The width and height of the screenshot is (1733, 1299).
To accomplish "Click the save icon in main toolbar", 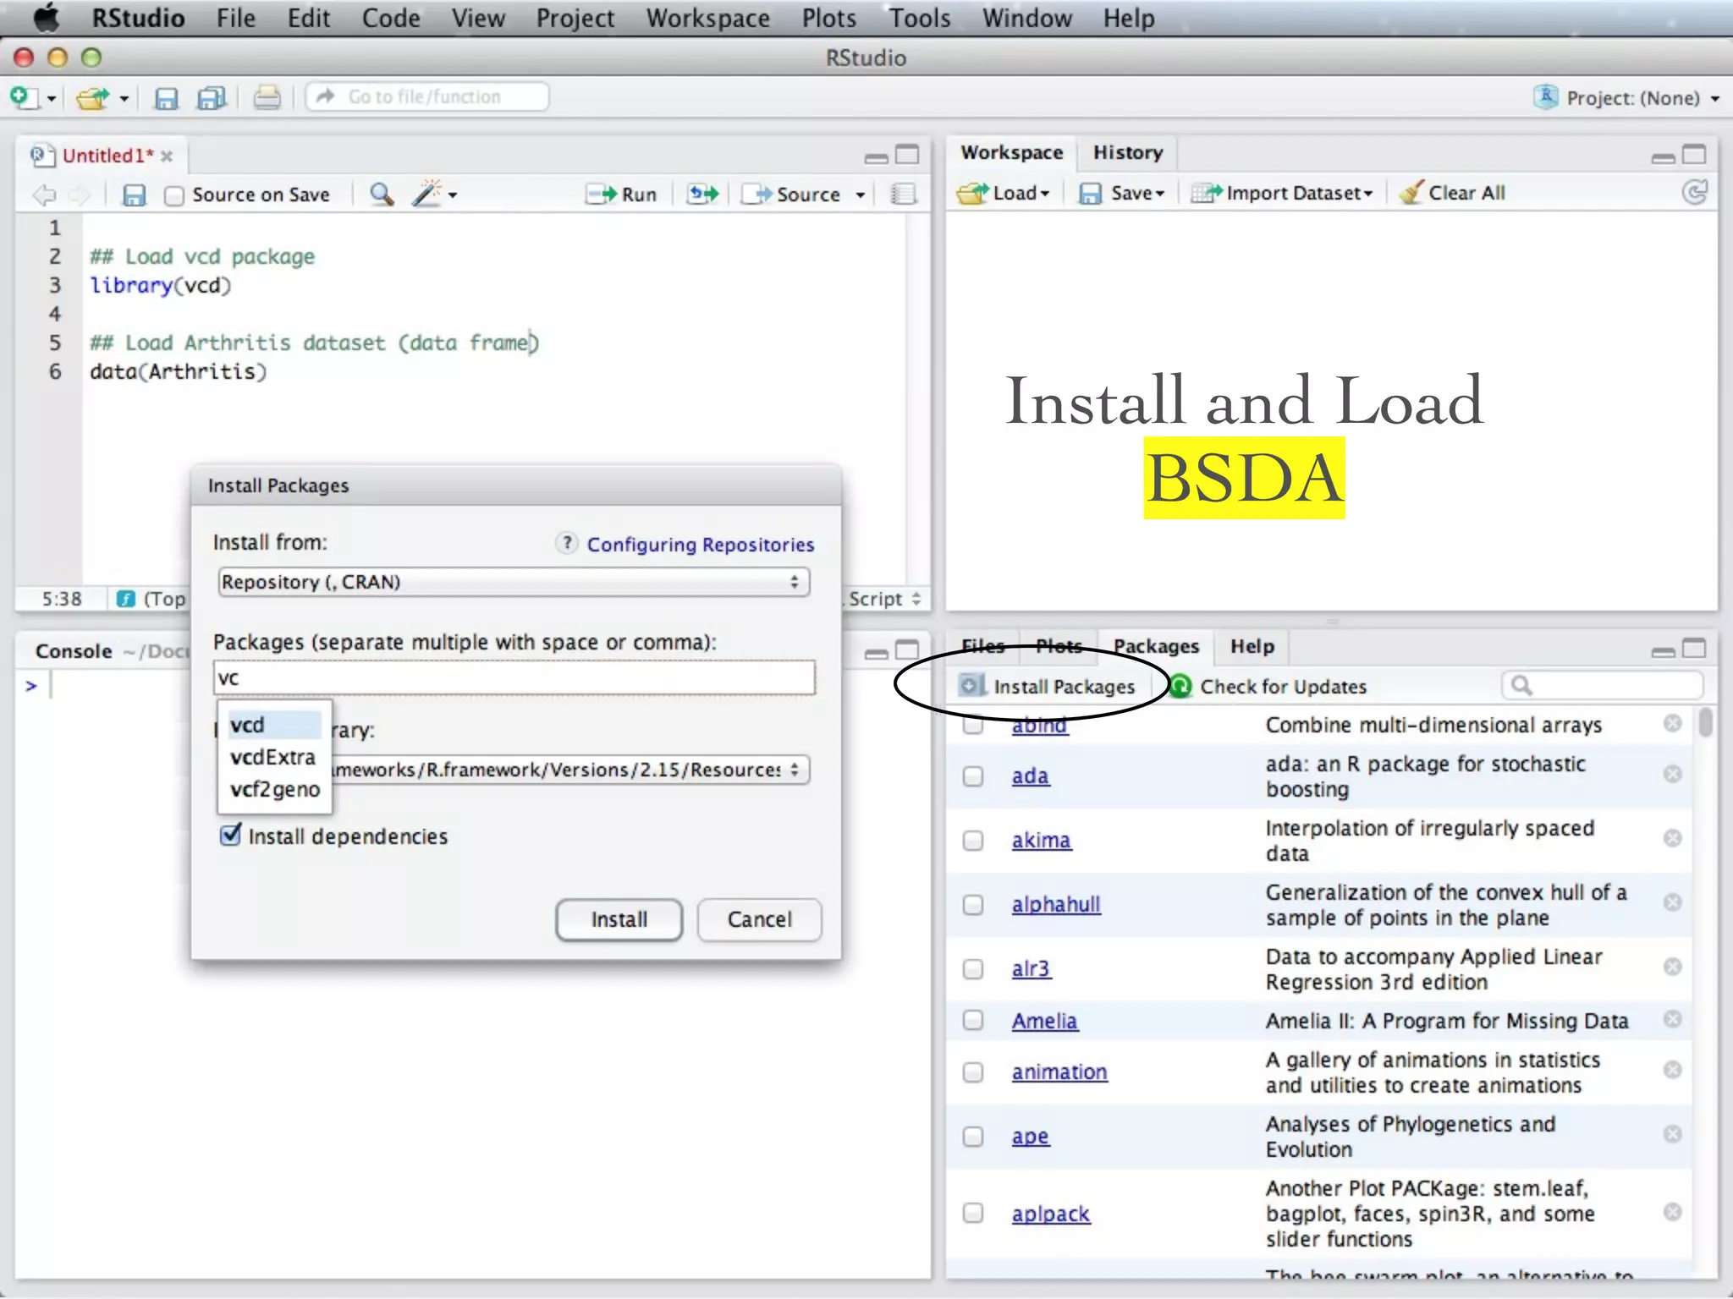I will coord(166,98).
